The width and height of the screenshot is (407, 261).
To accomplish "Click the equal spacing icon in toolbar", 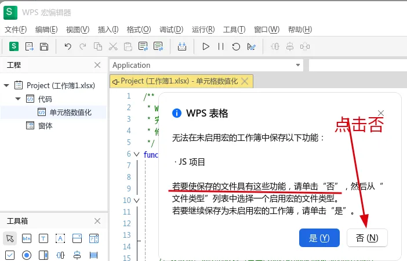I will pos(305,46).
